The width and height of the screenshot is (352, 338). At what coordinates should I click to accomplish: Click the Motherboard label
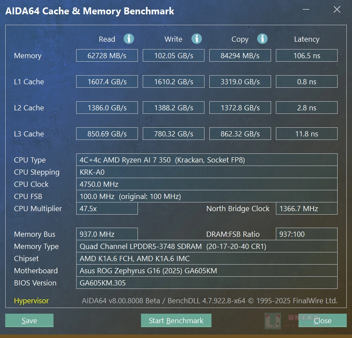point(36,271)
